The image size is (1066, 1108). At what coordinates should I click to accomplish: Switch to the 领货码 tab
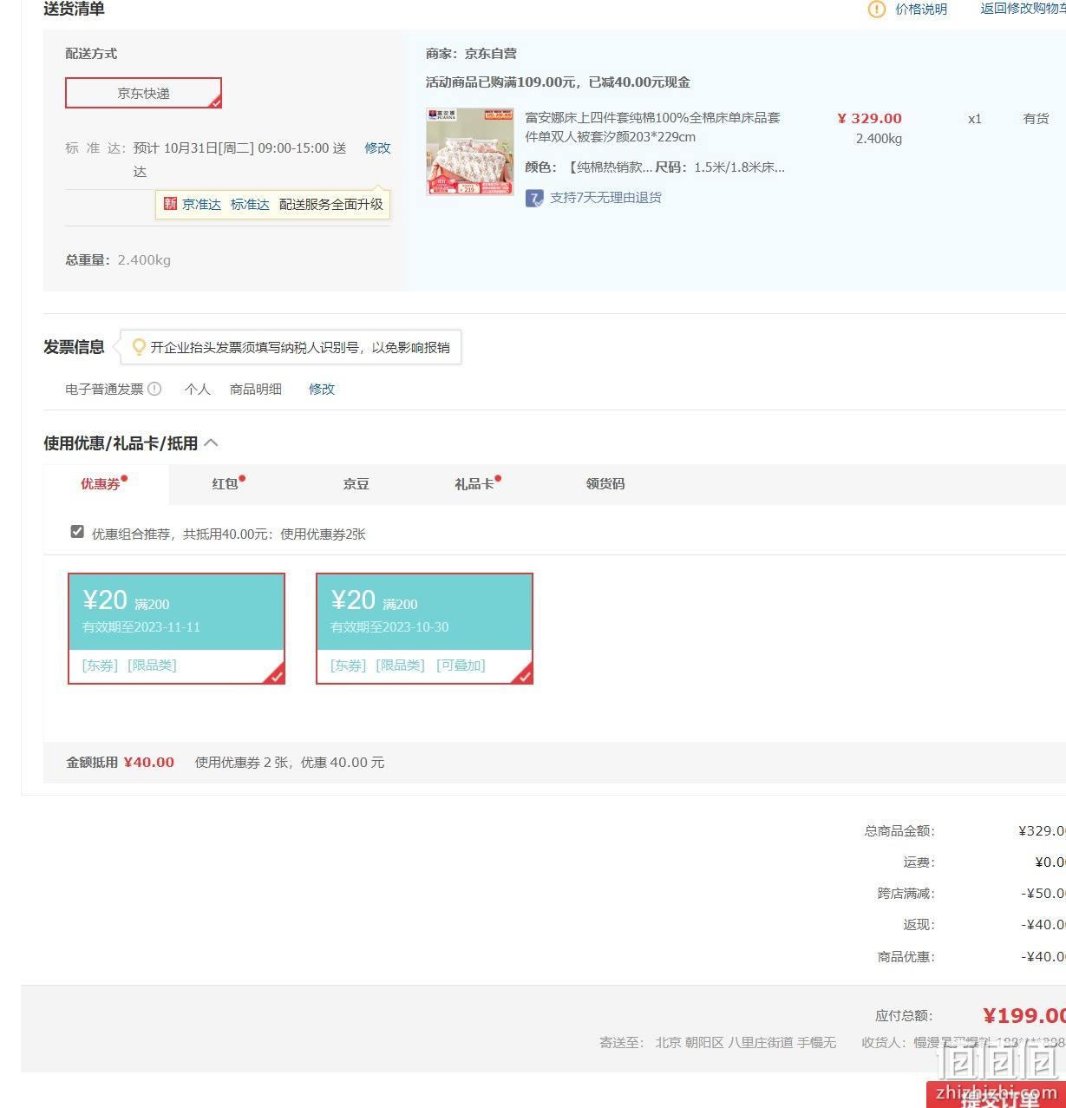click(605, 484)
